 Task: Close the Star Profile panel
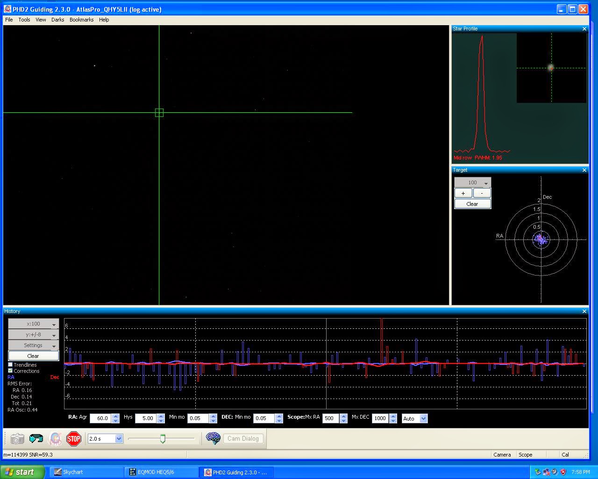[584, 29]
